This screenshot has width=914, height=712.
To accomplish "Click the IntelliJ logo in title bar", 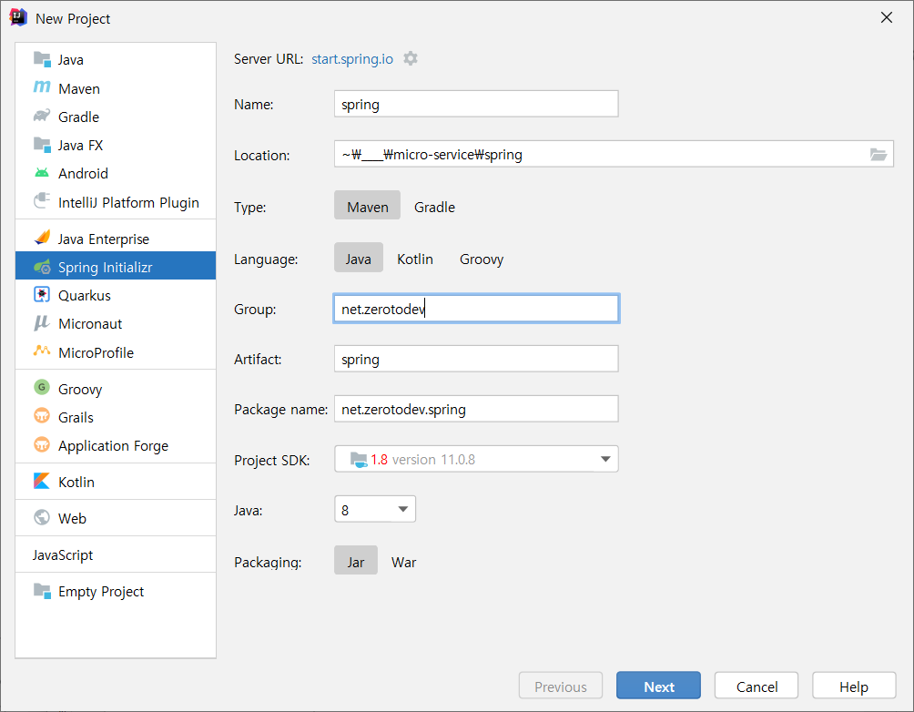I will click(18, 17).
